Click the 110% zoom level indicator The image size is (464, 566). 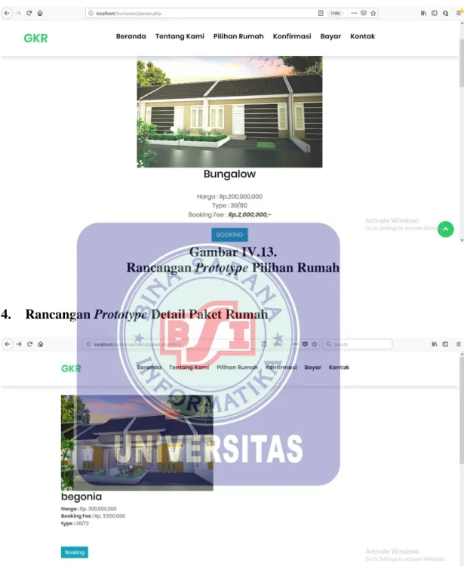(x=335, y=13)
